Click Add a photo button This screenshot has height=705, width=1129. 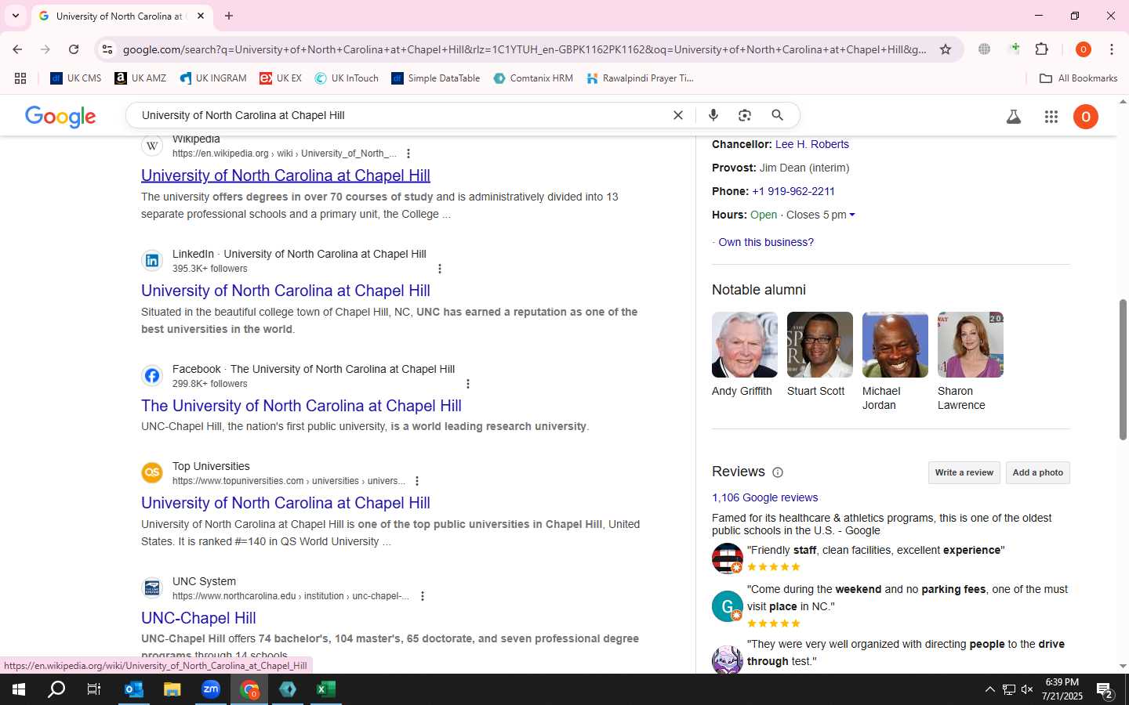coord(1038,472)
